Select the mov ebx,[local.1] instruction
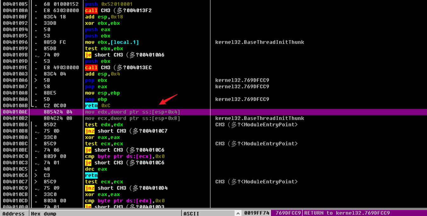Screen dimensions: 427x216 [x=112, y=42]
